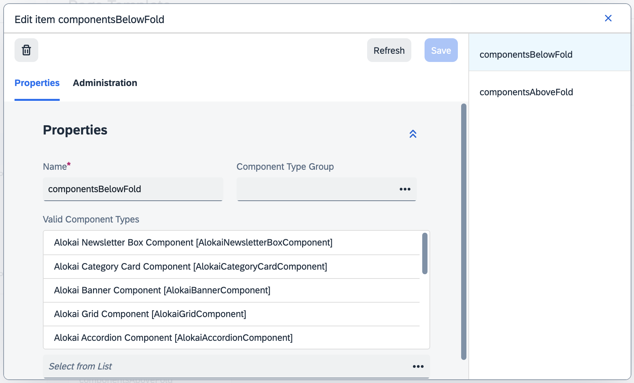634x383 pixels.
Task: Select componentsBelowFold in the right sidebar
Action: click(526, 54)
